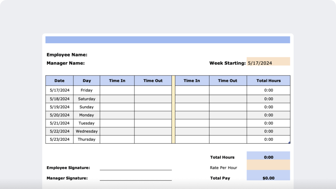Select the Day column header
Screen dimensions: 336x189
click(86, 80)
